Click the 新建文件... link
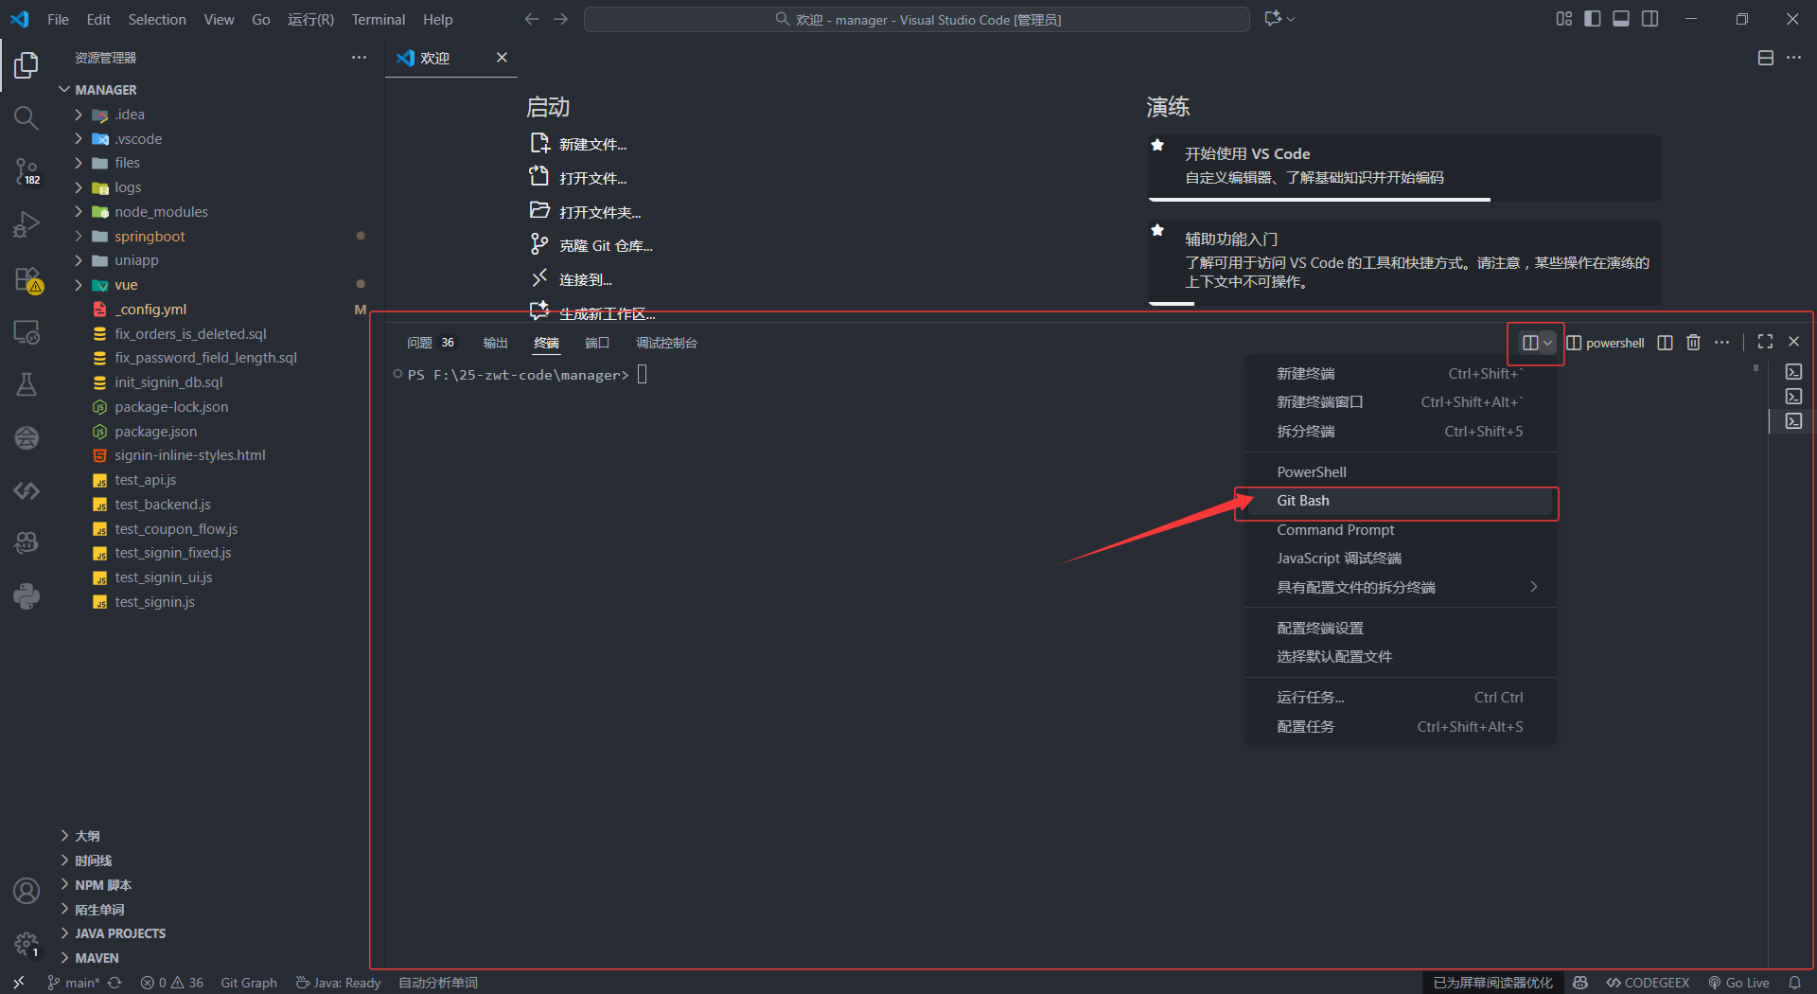Image resolution: width=1817 pixels, height=994 pixels. tap(592, 145)
